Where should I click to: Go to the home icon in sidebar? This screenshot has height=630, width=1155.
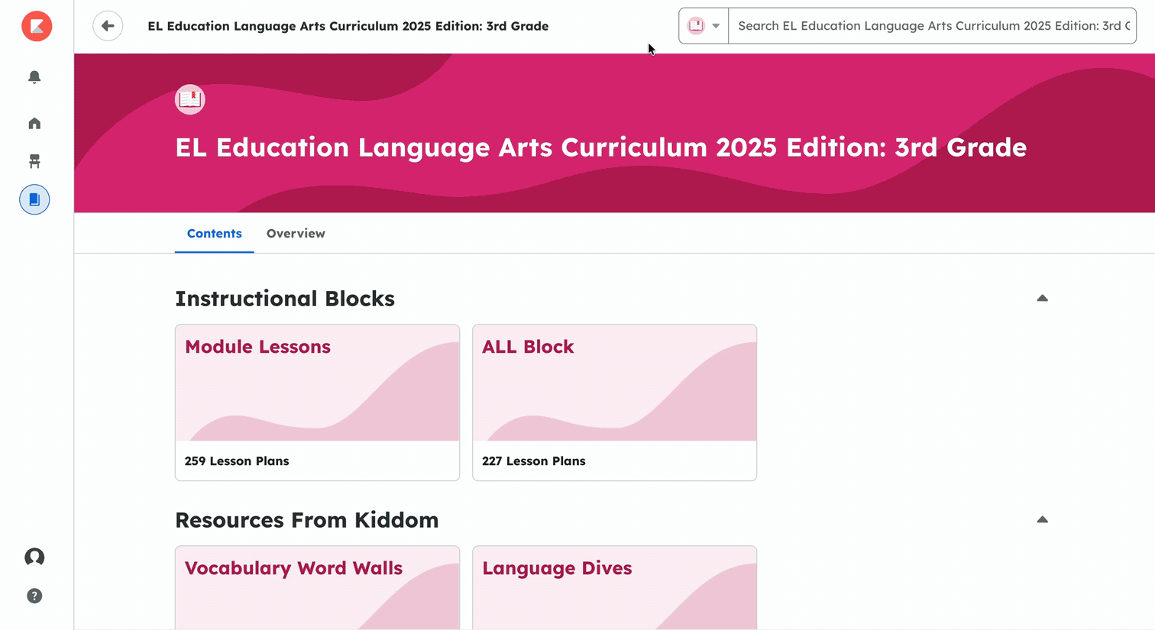click(x=34, y=123)
